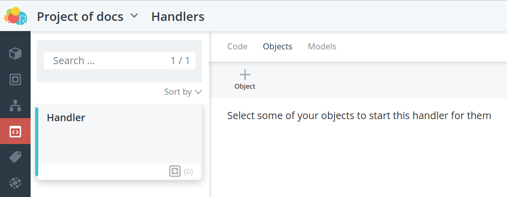Click the Handlers breadcrumb title
Viewport: 507px width, 197px height.
click(178, 16)
